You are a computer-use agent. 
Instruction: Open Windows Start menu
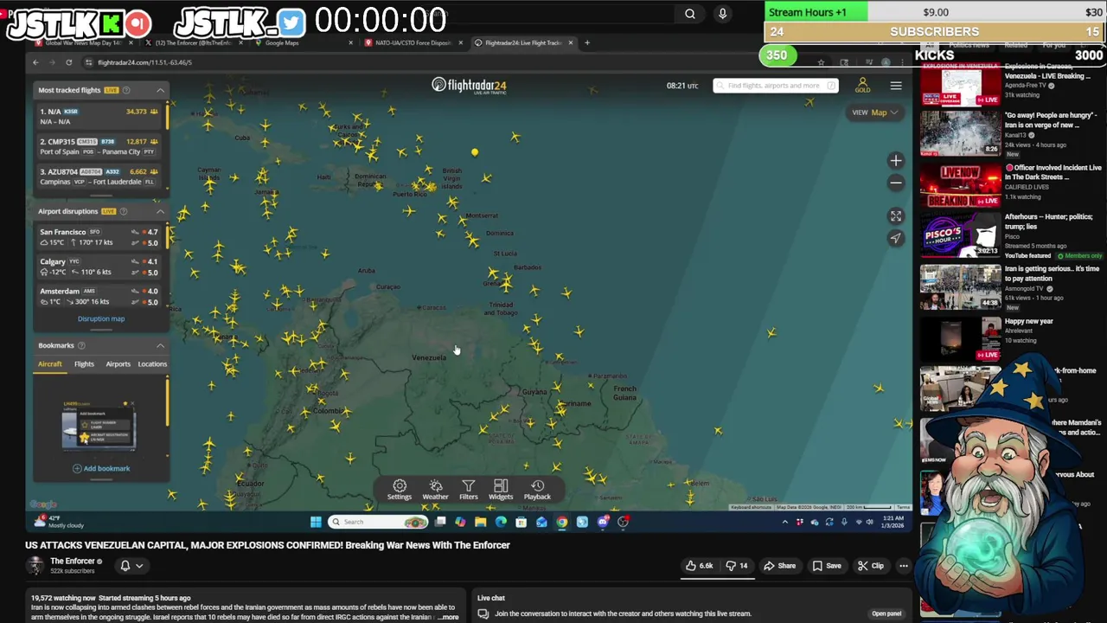click(x=316, y=522)
